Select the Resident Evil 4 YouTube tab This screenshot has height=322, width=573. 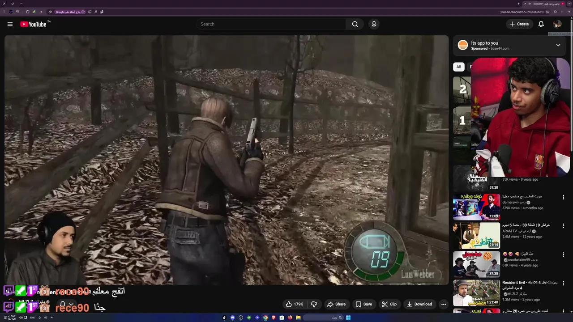coord(544,4)
